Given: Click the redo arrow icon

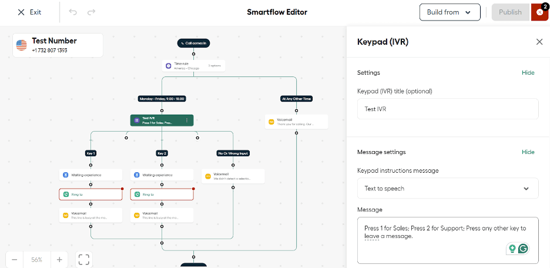Looking at the screenshot, I should (x=91, y=12).
